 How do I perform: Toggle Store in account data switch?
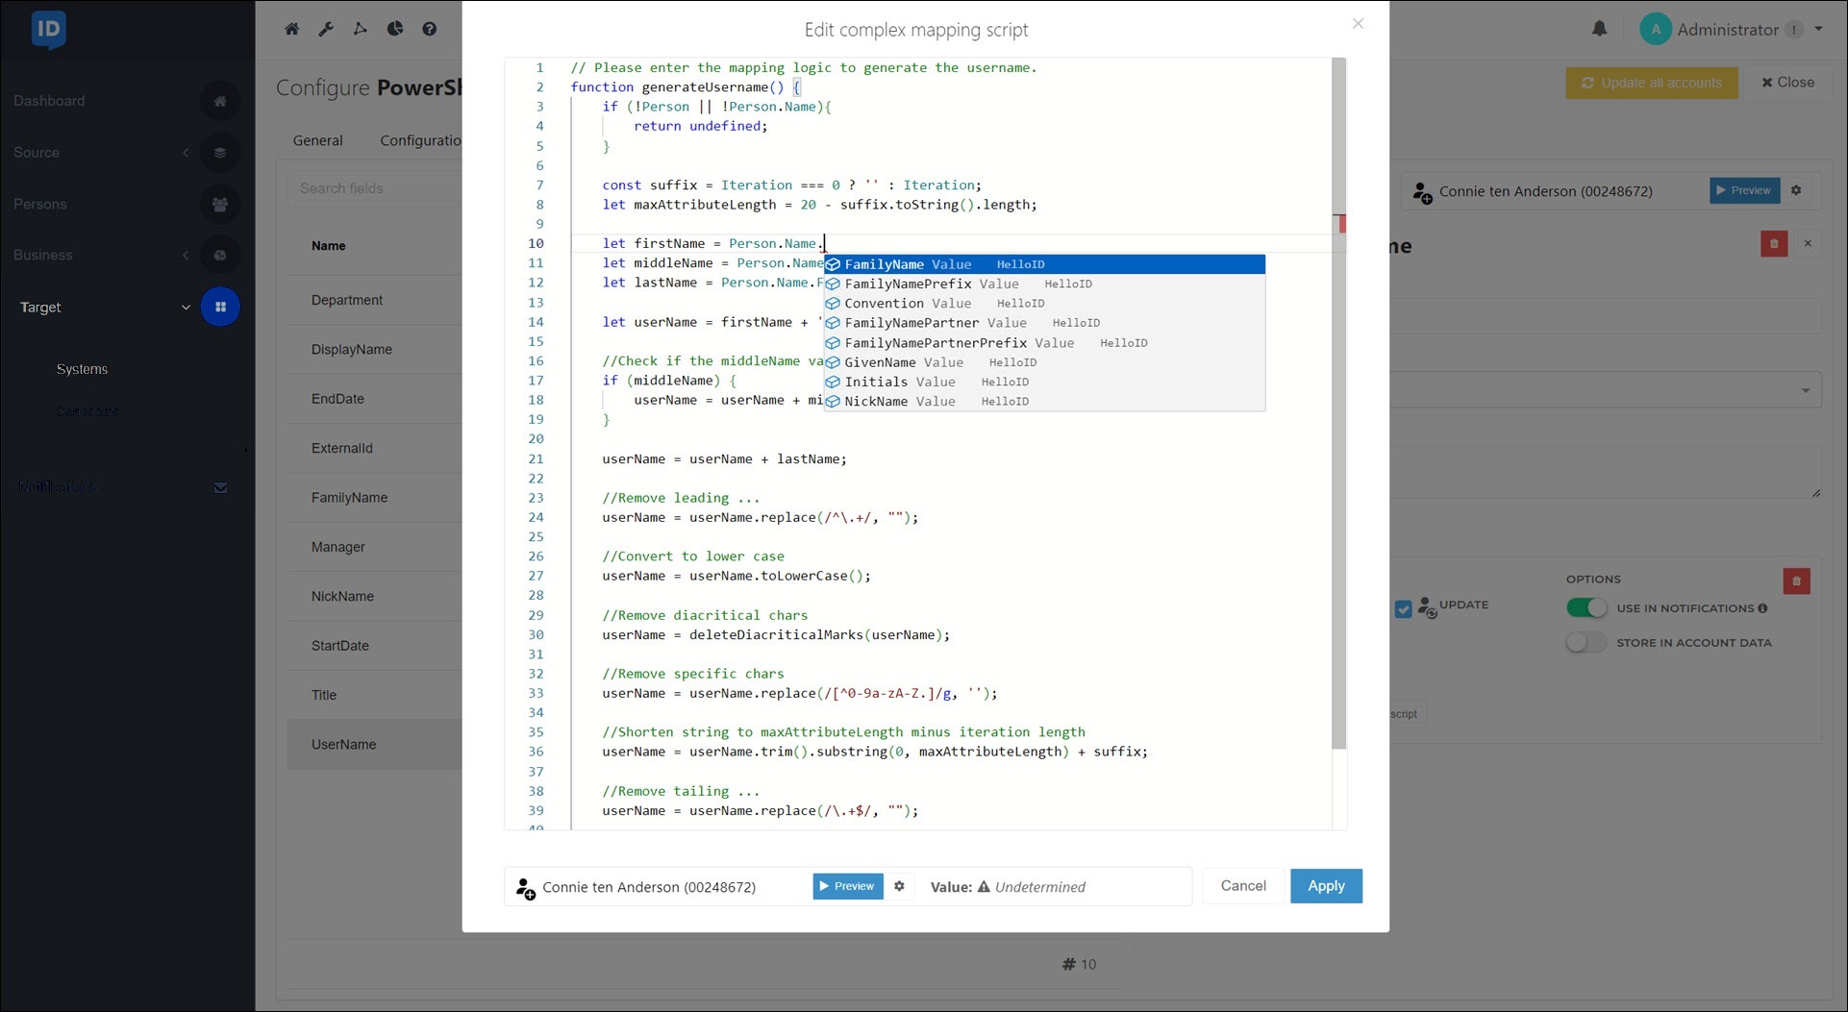pos(1586,642)
